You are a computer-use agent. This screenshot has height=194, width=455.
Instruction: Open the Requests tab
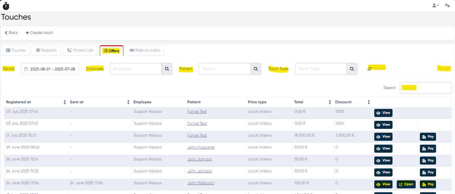46,50
